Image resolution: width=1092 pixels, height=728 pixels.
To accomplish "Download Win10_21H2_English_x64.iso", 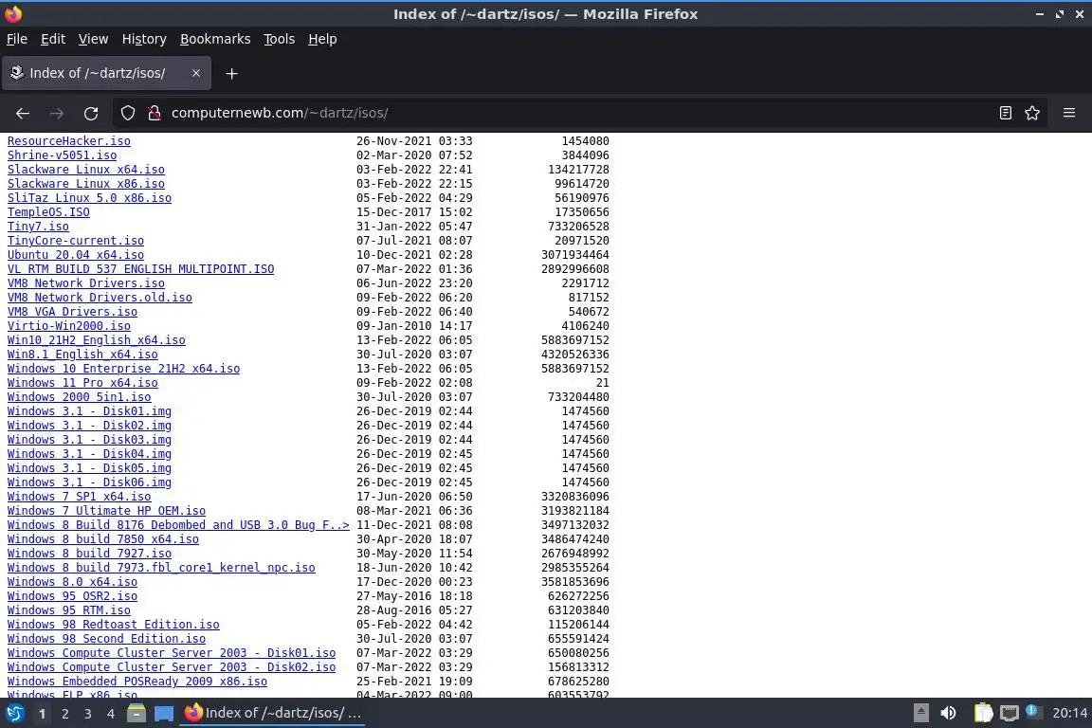I will click(x=96, y=340).
